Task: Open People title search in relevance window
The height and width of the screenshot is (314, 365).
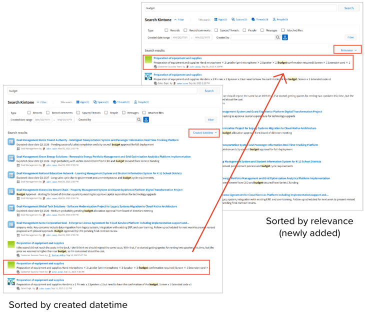Action: pos(280,19)
